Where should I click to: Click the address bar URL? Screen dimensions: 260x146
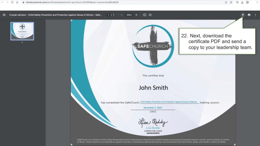[x=72, y=2]
